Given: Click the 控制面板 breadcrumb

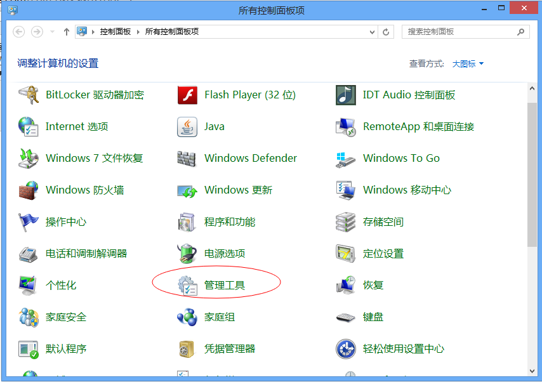Looking at the screenshot, I should click(116, 32).
